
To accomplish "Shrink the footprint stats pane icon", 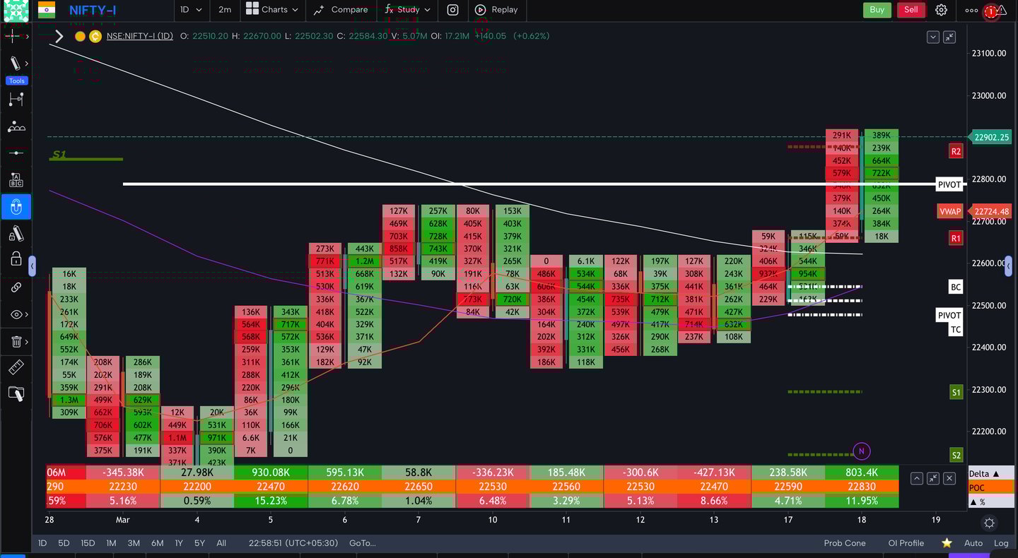I will pyautogui.click(x=933, y=478).
